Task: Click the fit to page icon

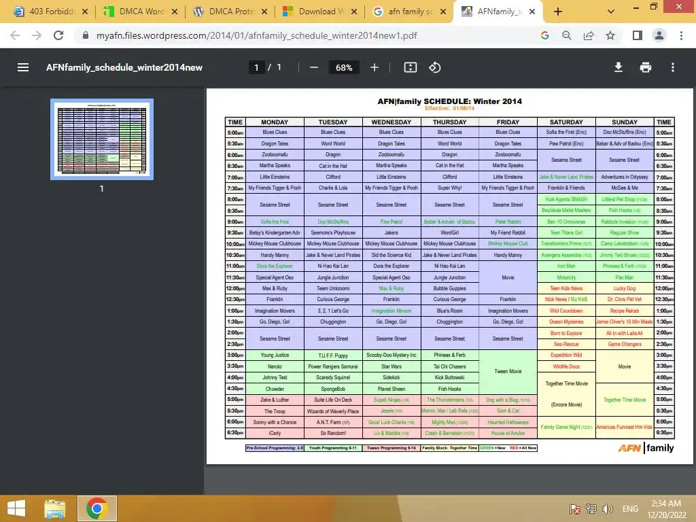Action: (410, 67)
